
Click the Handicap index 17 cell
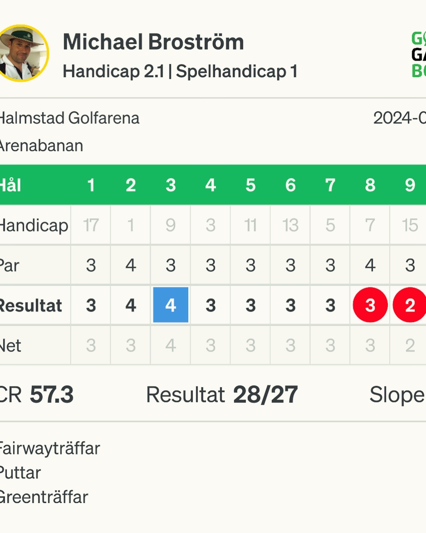pos(91,225)
